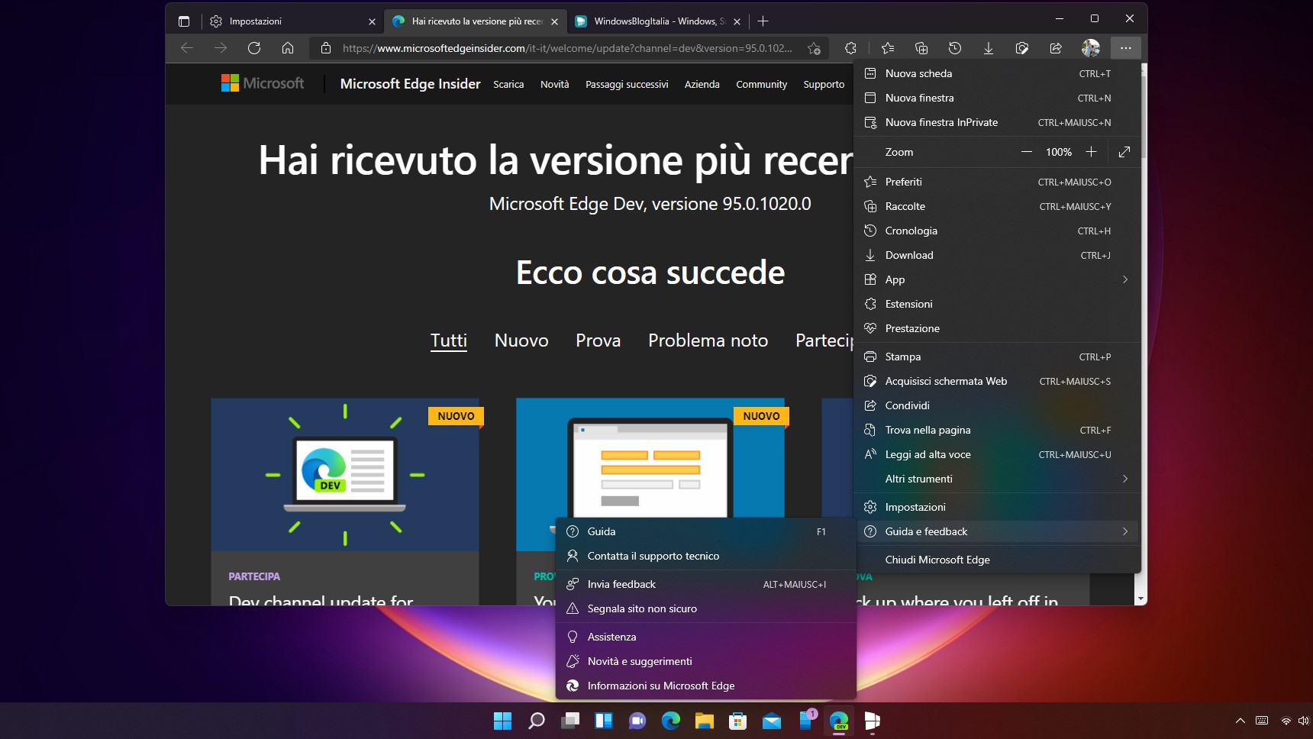Screen dimensions: 1313x739
Task: Select Impostazioni in the menu
Action: [x=997, y=507]
